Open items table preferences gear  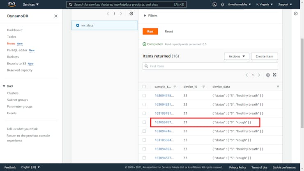268,75
